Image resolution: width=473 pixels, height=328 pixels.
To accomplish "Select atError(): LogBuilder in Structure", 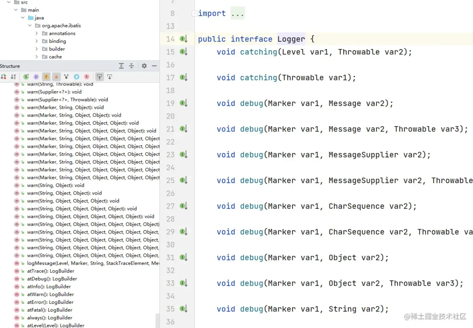I will pos(50,302).
